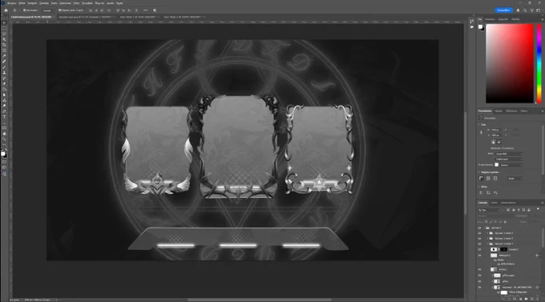Click the delete layer trash icon

tap(537, 299)
